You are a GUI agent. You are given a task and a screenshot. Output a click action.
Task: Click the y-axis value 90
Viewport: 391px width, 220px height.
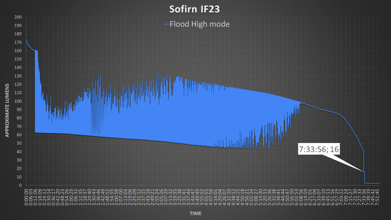coord(19,110)
